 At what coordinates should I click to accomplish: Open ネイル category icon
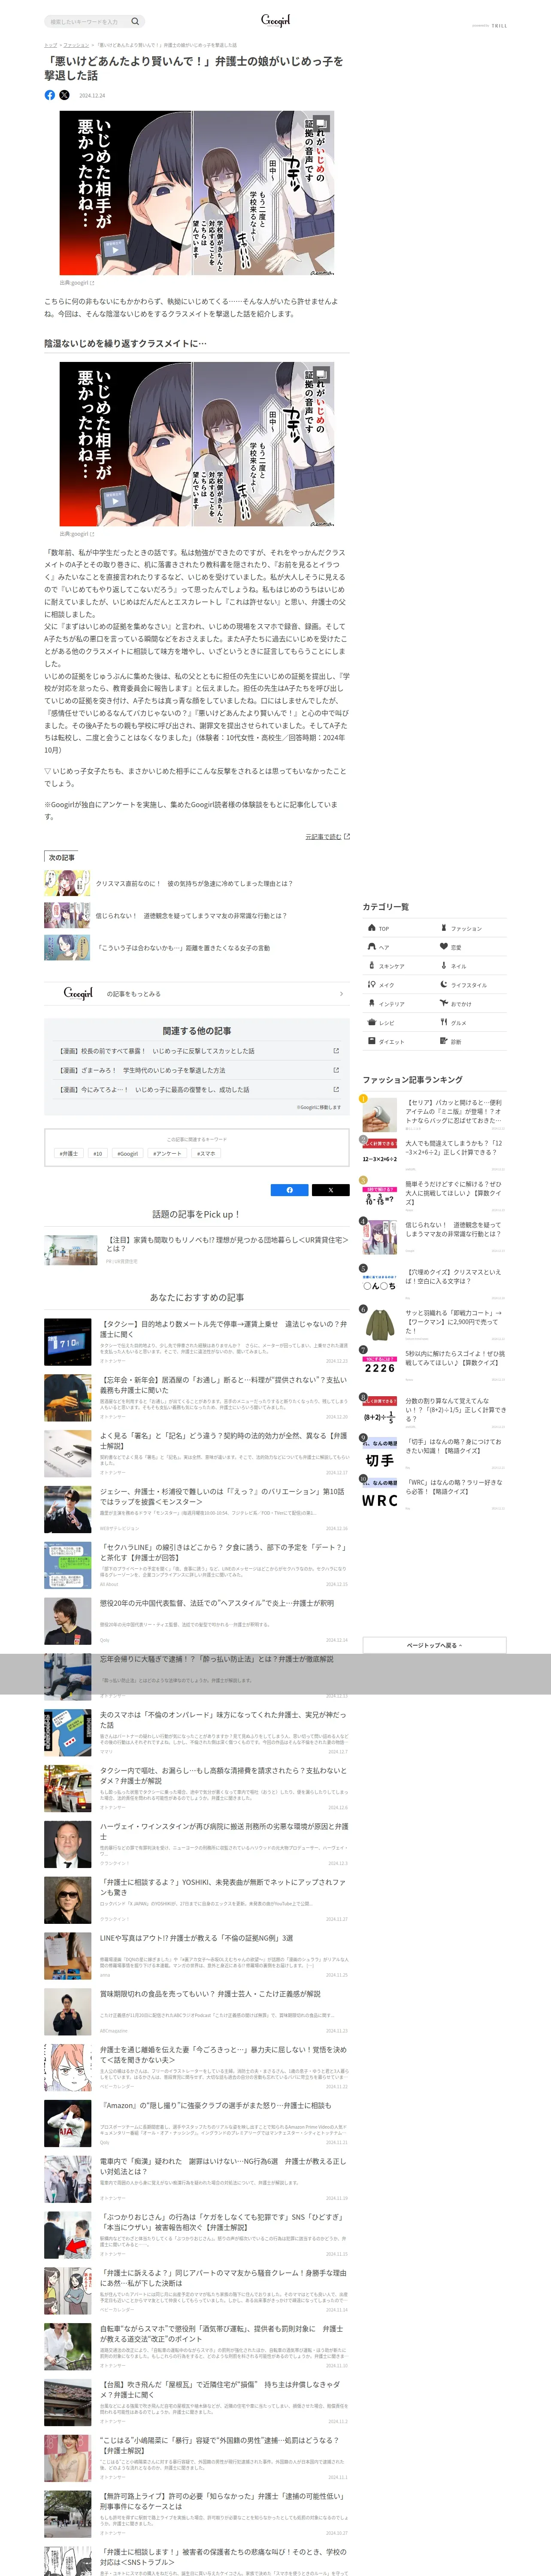tap(444, 966)
